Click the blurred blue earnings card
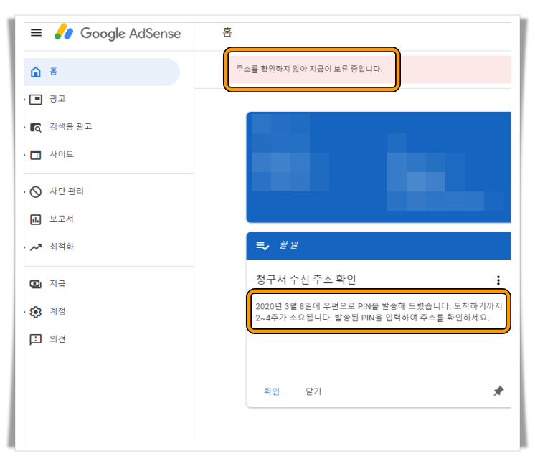 click(379, 167)
